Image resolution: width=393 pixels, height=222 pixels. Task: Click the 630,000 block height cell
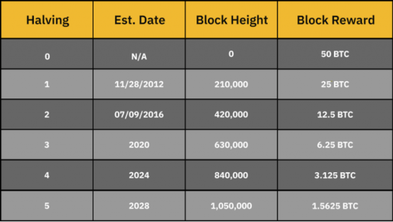[232, 145]
